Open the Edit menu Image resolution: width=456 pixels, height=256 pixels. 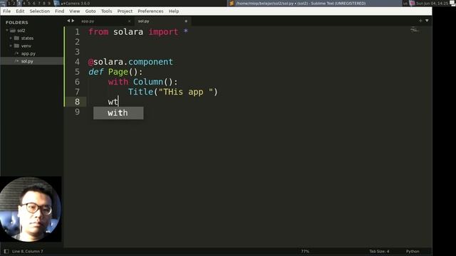point(20,11)
